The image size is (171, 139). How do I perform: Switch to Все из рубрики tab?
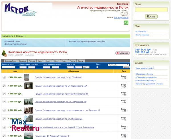tap(11, 61)
